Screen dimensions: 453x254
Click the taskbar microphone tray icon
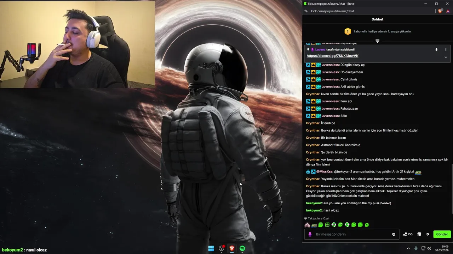click(x=416, y=248)
